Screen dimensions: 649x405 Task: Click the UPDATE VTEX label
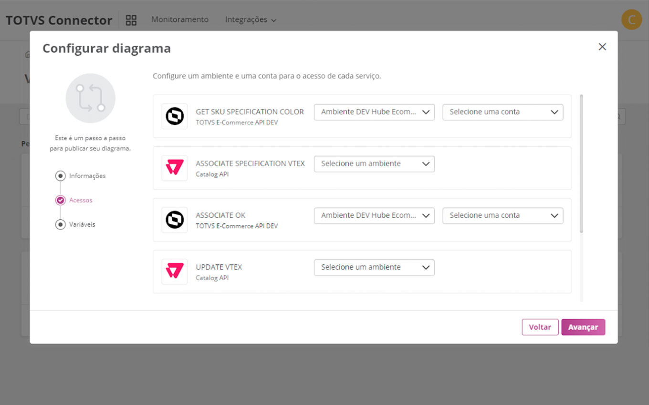click(219, 267)
